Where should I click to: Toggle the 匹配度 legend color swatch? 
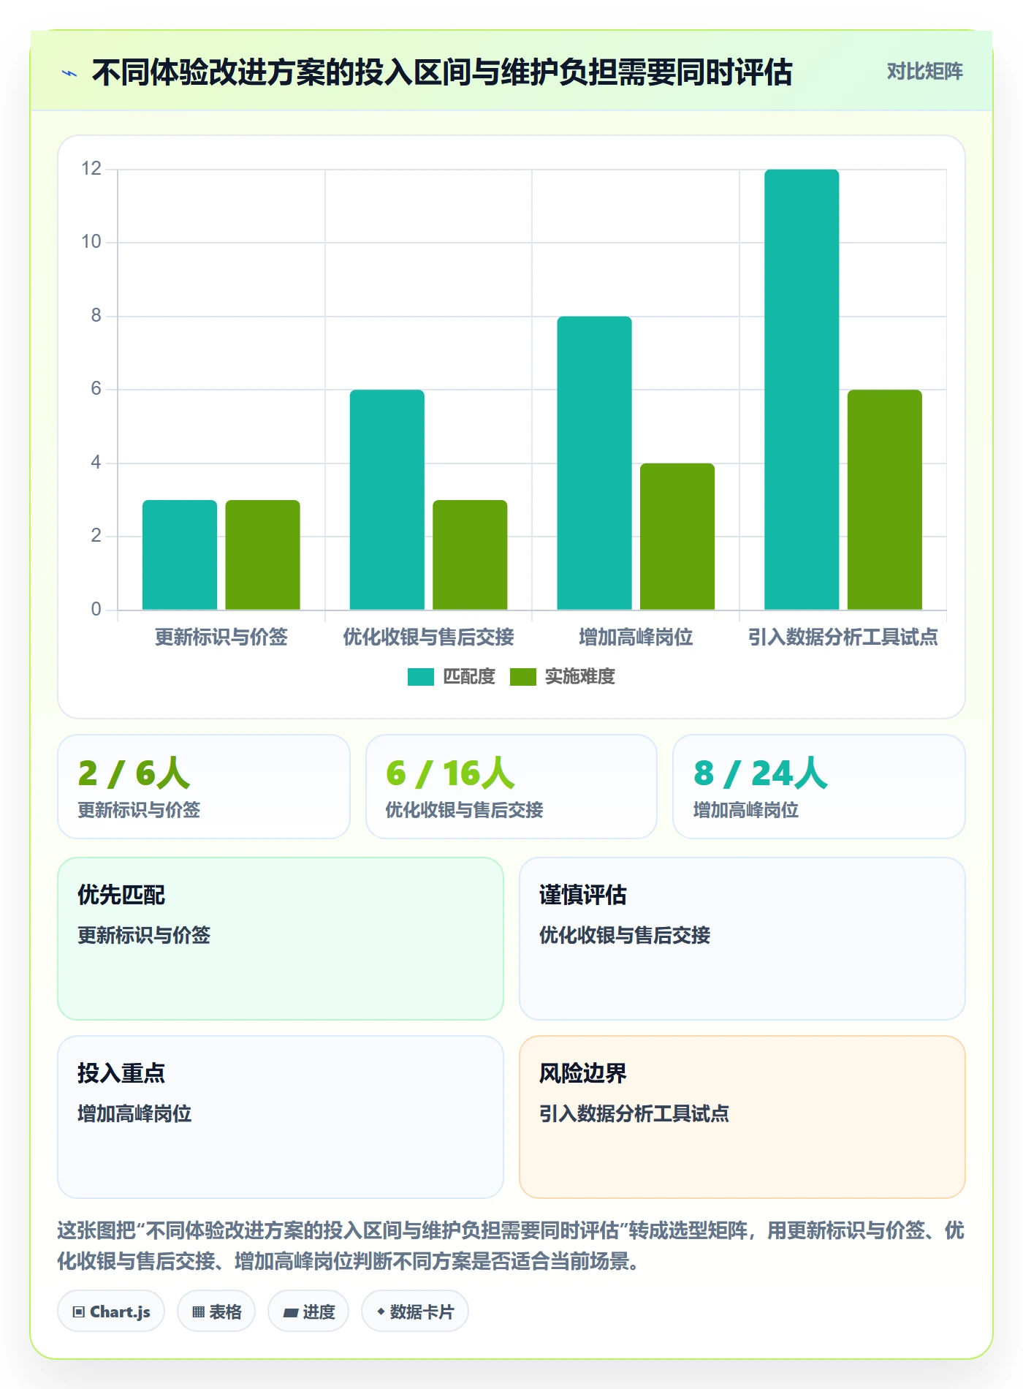[x=421, y=677]
